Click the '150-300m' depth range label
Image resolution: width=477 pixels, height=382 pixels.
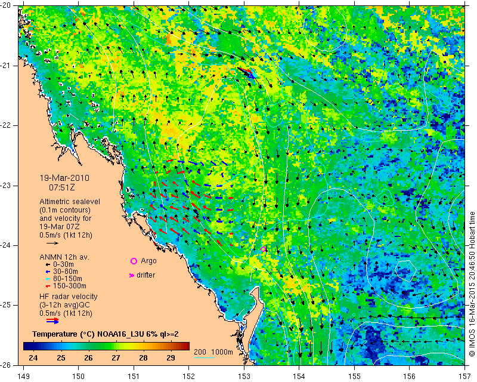coord(70,286)
